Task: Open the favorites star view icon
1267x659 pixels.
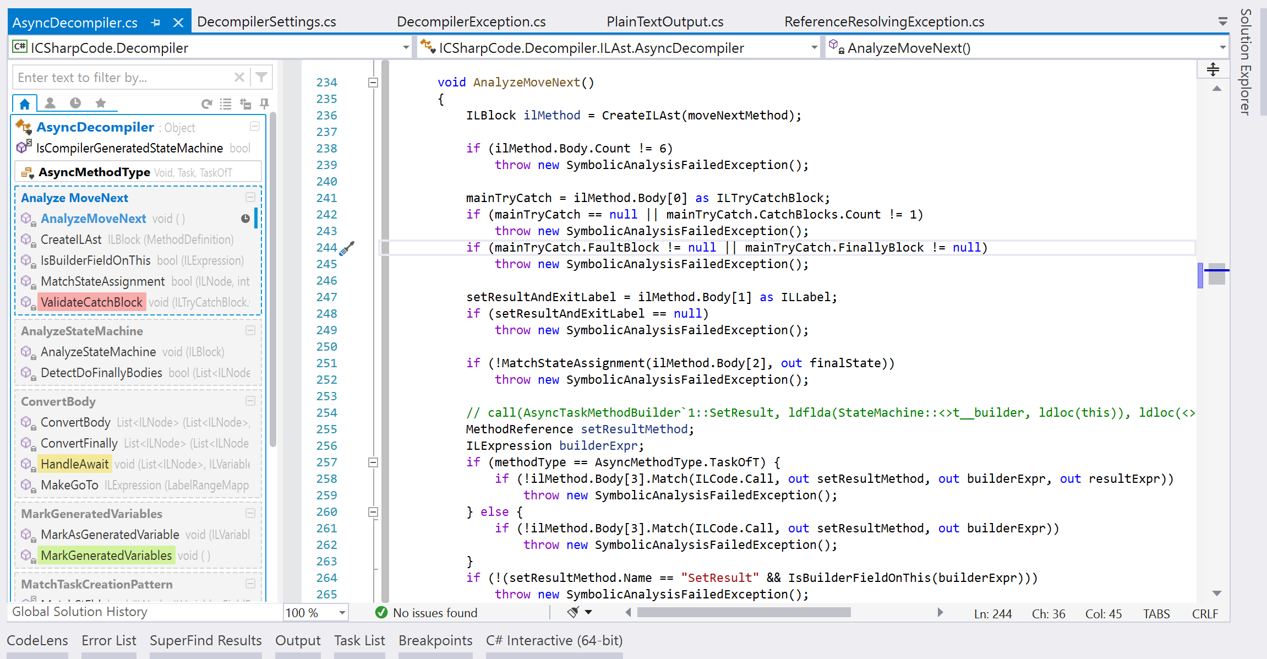Action: (x=100, y=103)
